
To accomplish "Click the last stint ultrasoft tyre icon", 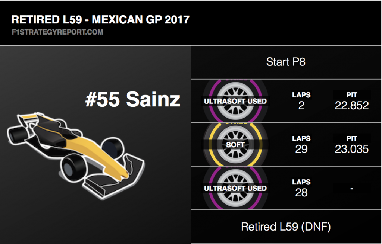I will 235,188.
